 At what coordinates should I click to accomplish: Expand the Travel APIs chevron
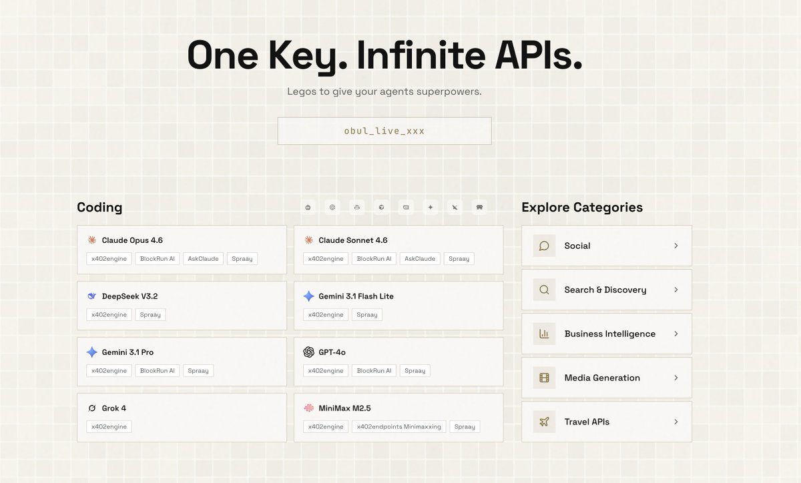tap(676, 422)
